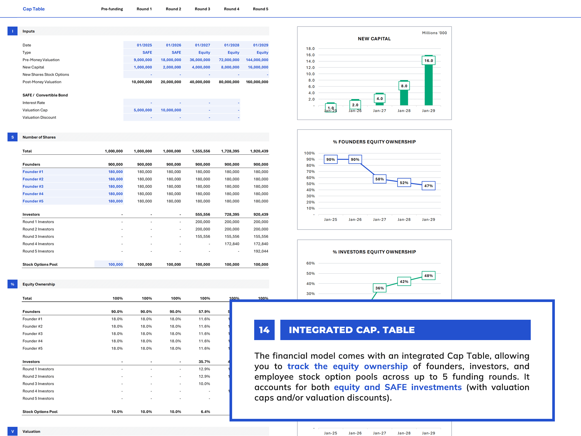581x436 pixels.
Task: Select the 47% data label in Founders chart
Action: [x=428, y=186]
